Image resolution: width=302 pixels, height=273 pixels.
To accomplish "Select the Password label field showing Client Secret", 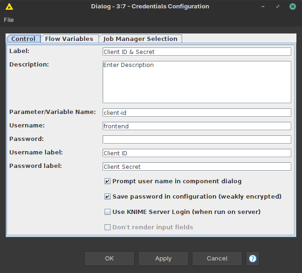I will click(197, 166).
